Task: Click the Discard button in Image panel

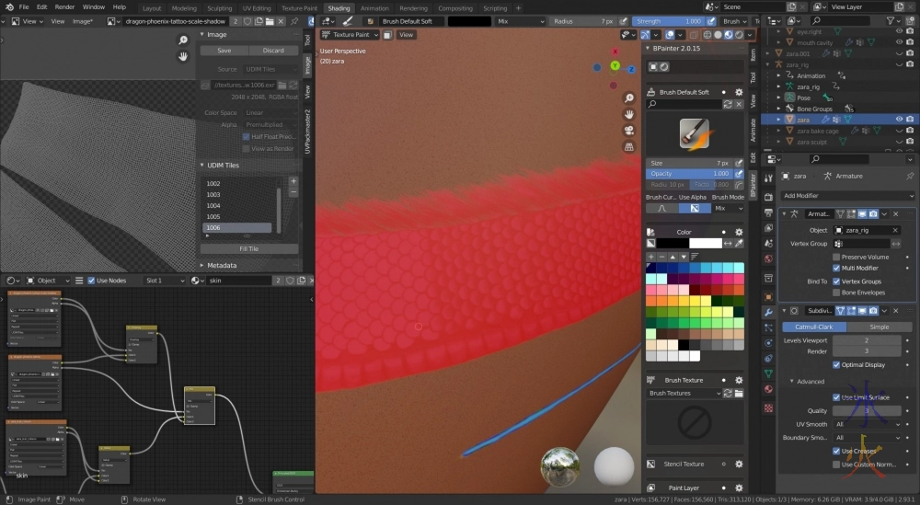Action: [273, 51]
